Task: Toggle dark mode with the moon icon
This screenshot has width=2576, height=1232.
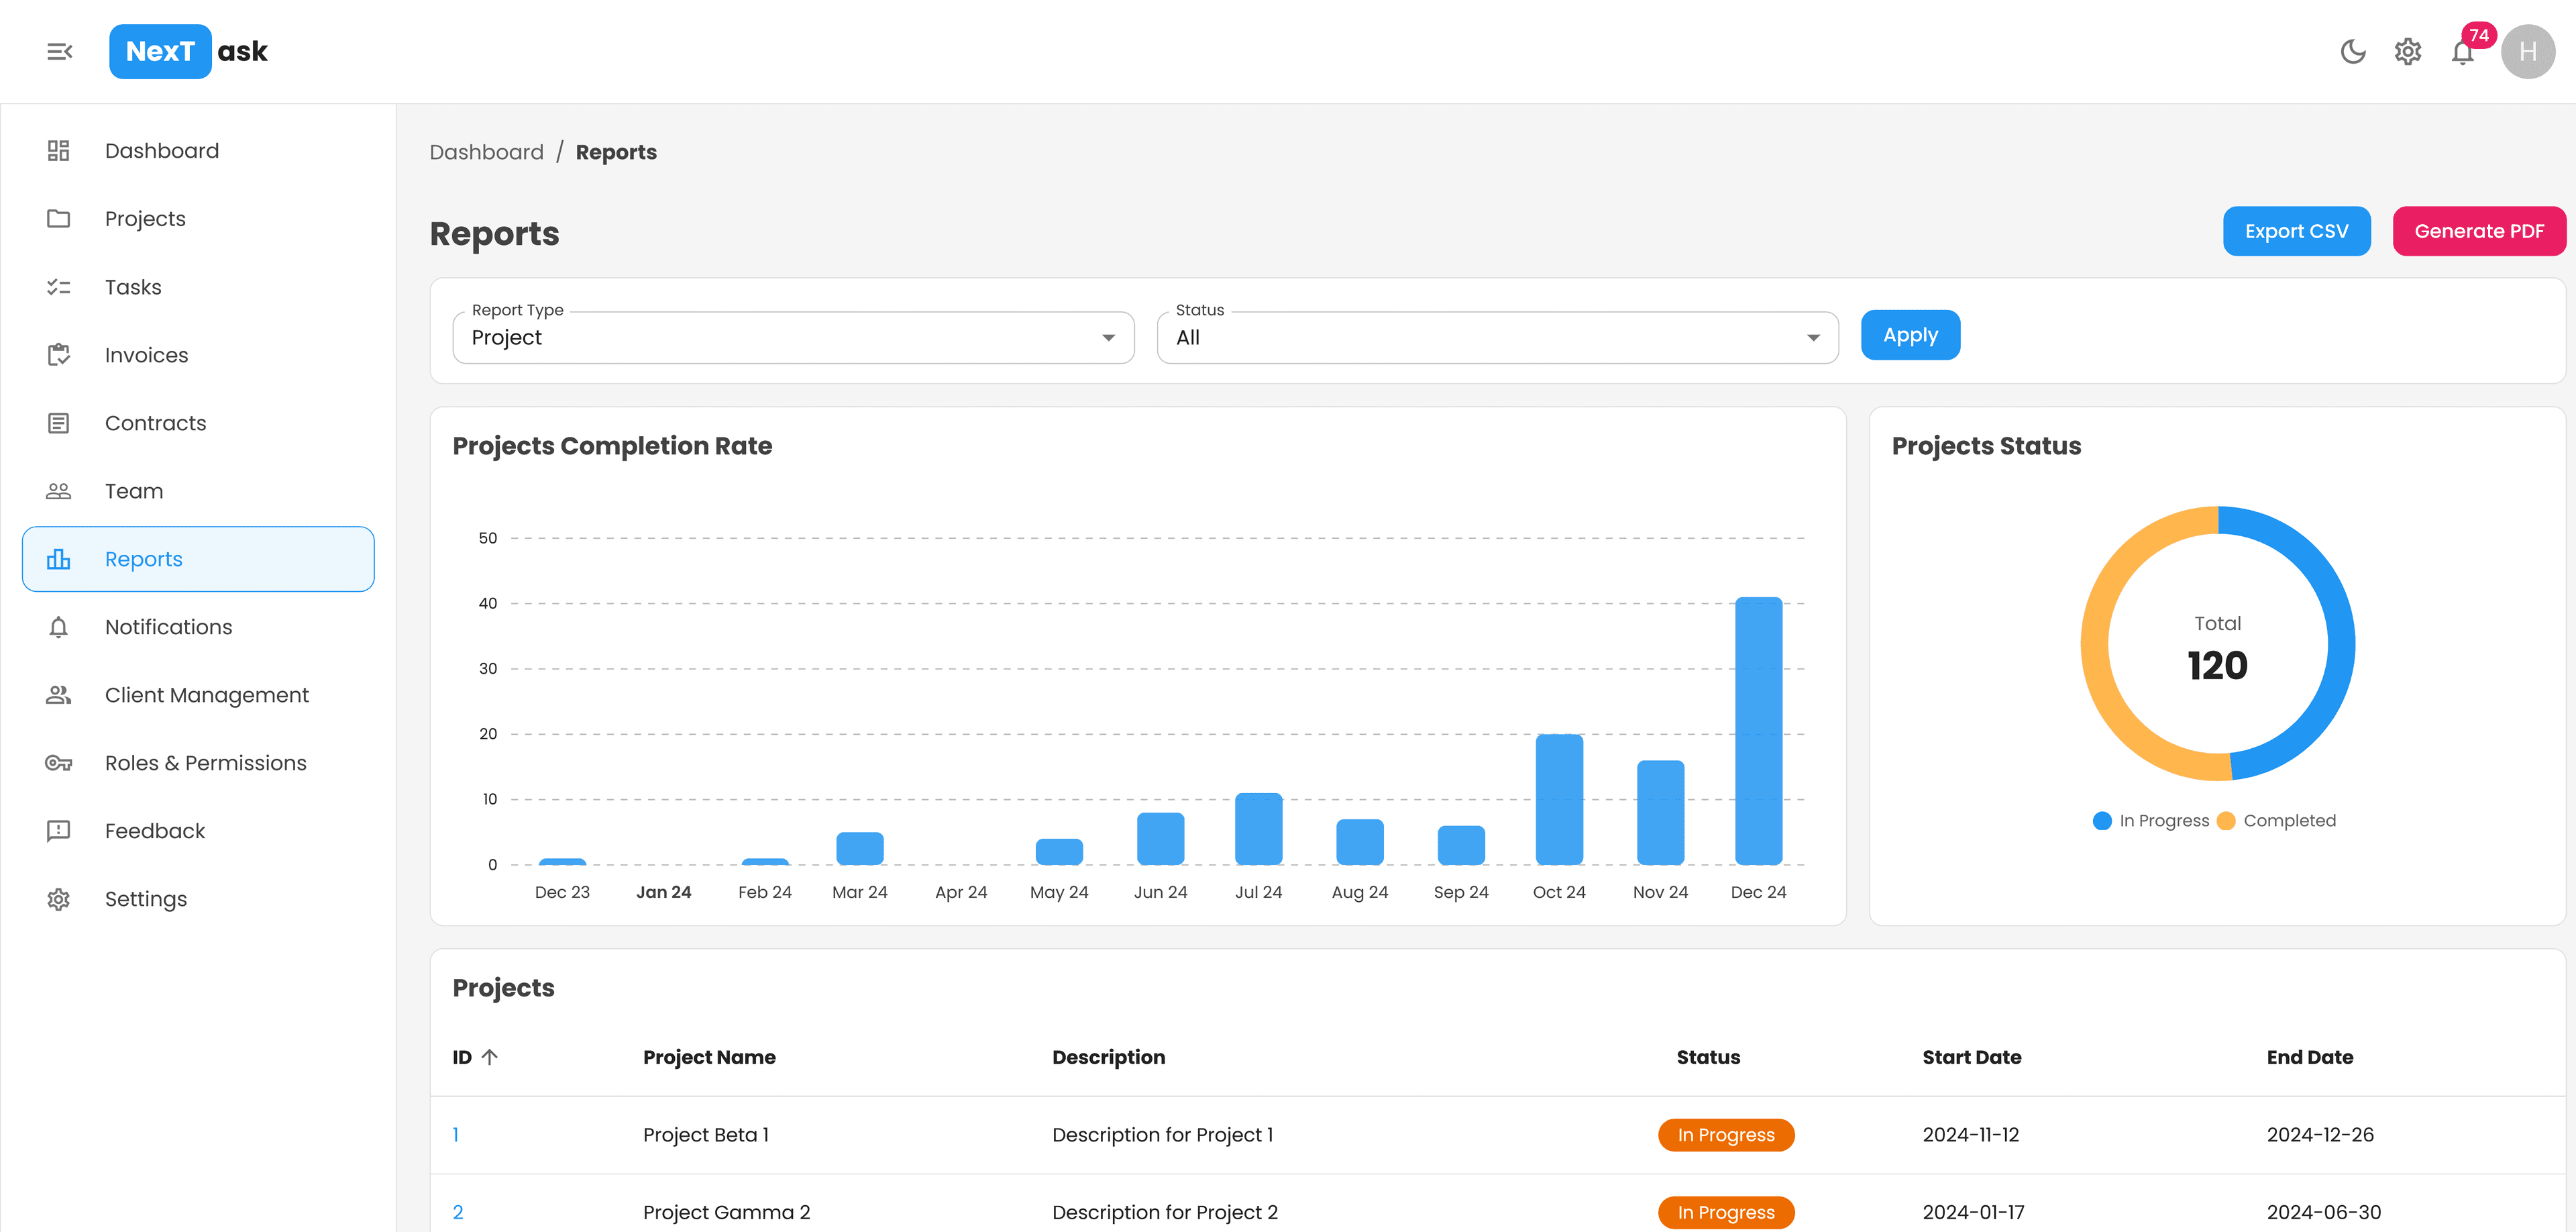Action: [x=2353, y=51]
